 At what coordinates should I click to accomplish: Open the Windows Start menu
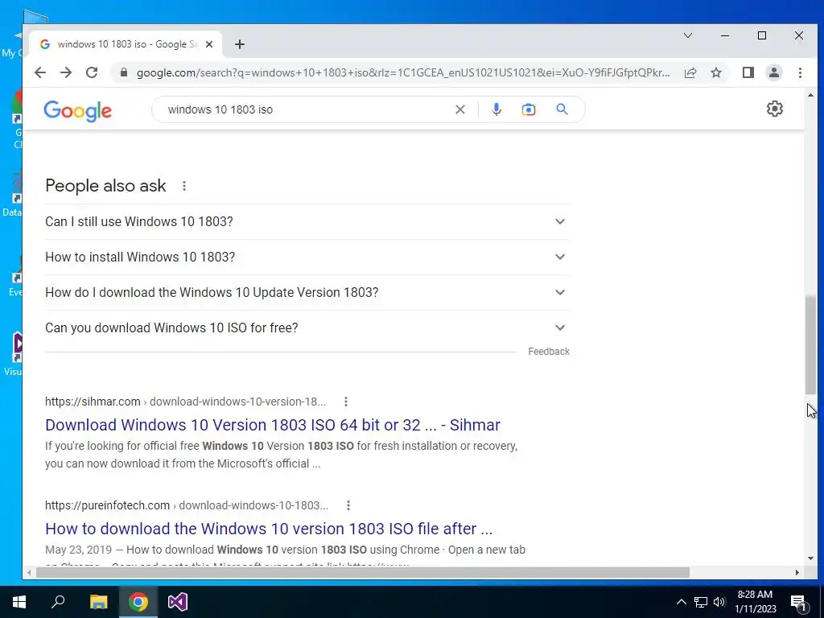pos(19,602)
